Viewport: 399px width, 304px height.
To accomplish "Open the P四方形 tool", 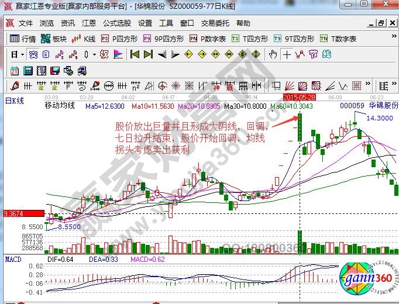I will (119, 39).
